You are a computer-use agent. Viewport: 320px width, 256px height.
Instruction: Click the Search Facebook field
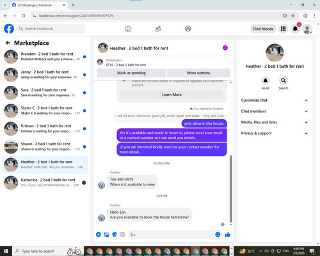pyautogui.click(x=51, y=29)
